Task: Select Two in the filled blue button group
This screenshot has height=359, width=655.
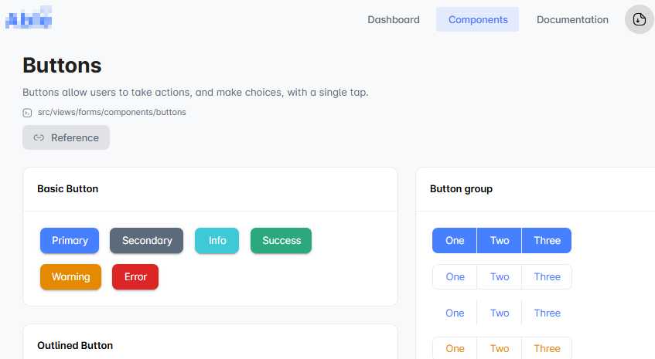Action: coord(500,241)
